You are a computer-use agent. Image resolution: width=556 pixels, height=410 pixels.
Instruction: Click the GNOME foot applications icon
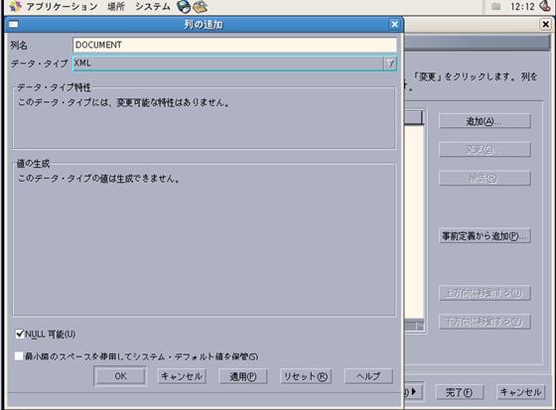pyautogui.click(x=16, y=6)
